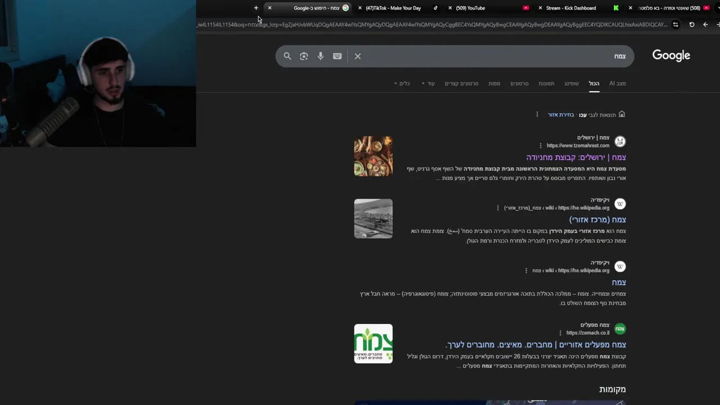Open Google Lens image search icon
This screenshot has height=405, width=720.
point(304,56)
